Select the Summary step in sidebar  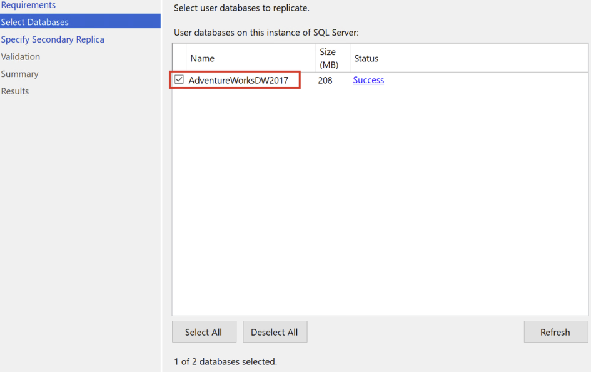click(19, 74)
